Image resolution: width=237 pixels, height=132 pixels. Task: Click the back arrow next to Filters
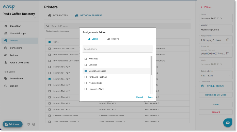coord(202,7)
